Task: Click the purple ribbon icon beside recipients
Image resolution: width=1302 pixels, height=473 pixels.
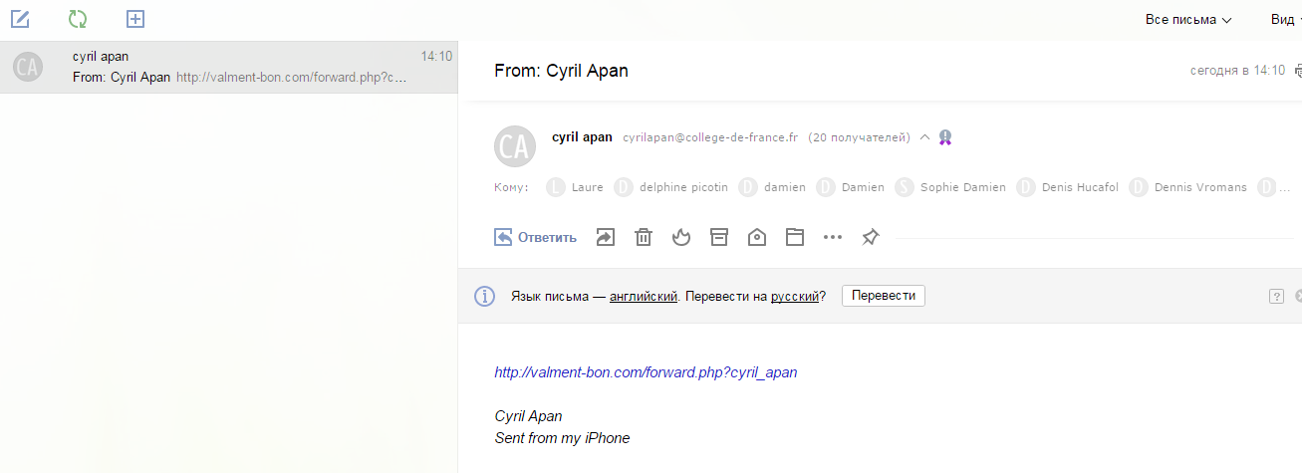Action: pyautogui.click(x=945, y=137)
